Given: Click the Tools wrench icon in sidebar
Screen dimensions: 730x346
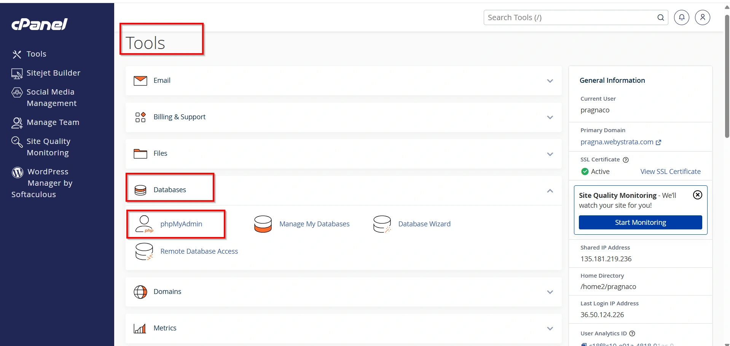Looking at the screenshot, I should click(17, 54).
